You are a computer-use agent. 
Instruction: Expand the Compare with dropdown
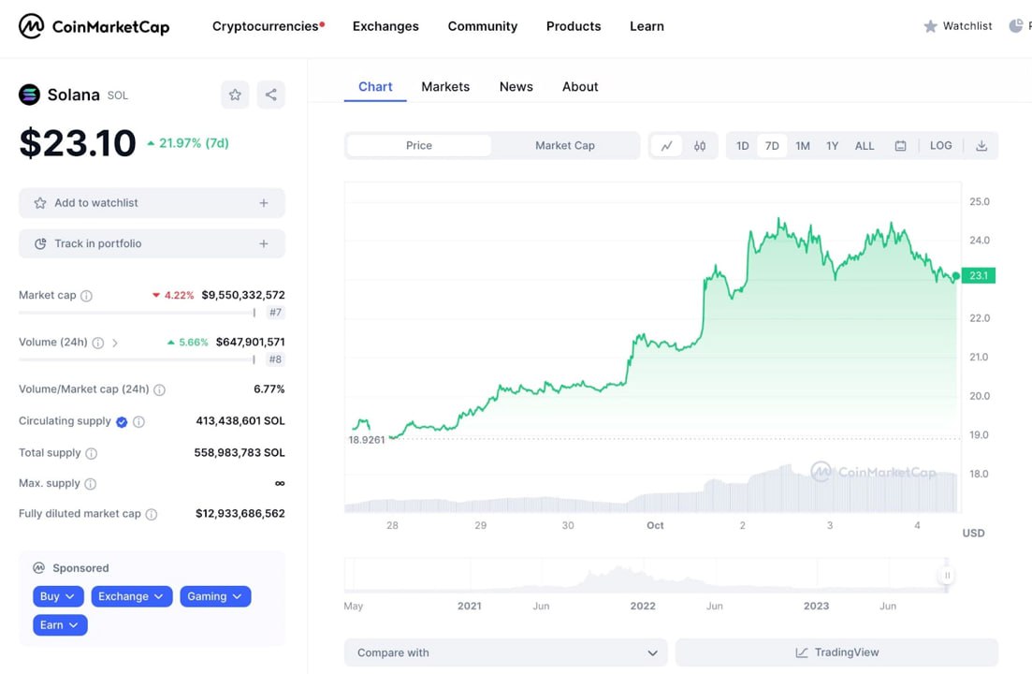coord(506,652)
